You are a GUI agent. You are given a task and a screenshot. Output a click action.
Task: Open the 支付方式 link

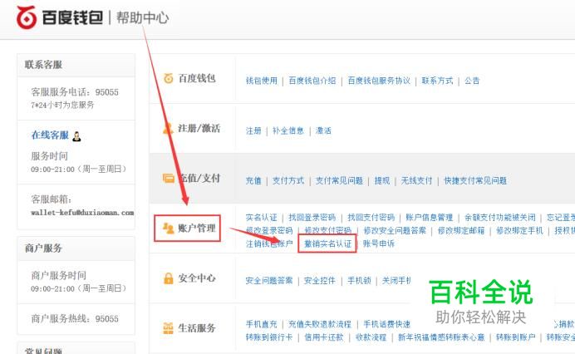pos(288,180)
